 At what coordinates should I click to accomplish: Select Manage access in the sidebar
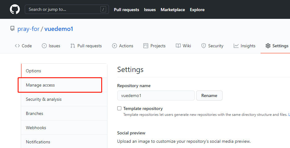tap(40, 85)
